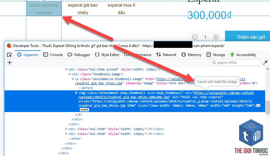Screen dimensions: 270x156
Task: Switch to the Style Editor tab
Action: pos(107,55)
